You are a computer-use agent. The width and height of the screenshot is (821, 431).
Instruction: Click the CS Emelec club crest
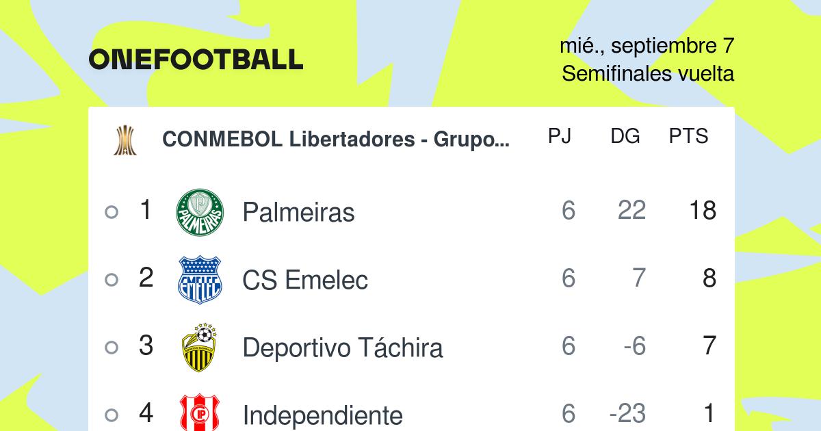click(x=200, y=280)
